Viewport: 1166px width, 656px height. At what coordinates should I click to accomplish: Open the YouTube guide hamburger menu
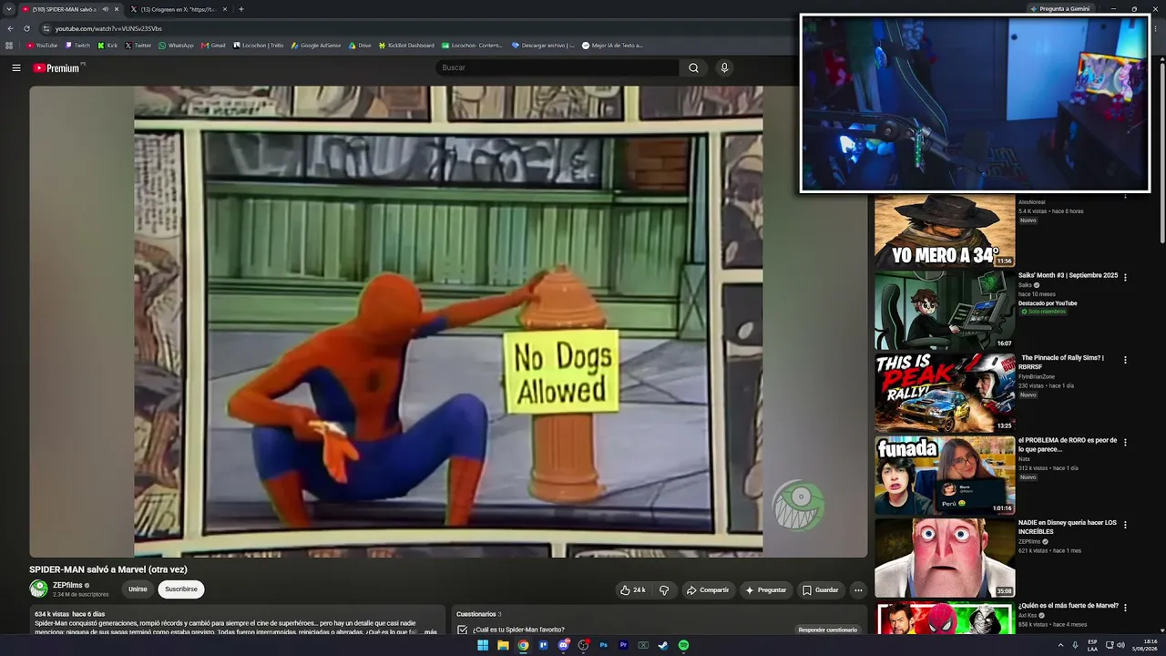click(x=16, y=67)
